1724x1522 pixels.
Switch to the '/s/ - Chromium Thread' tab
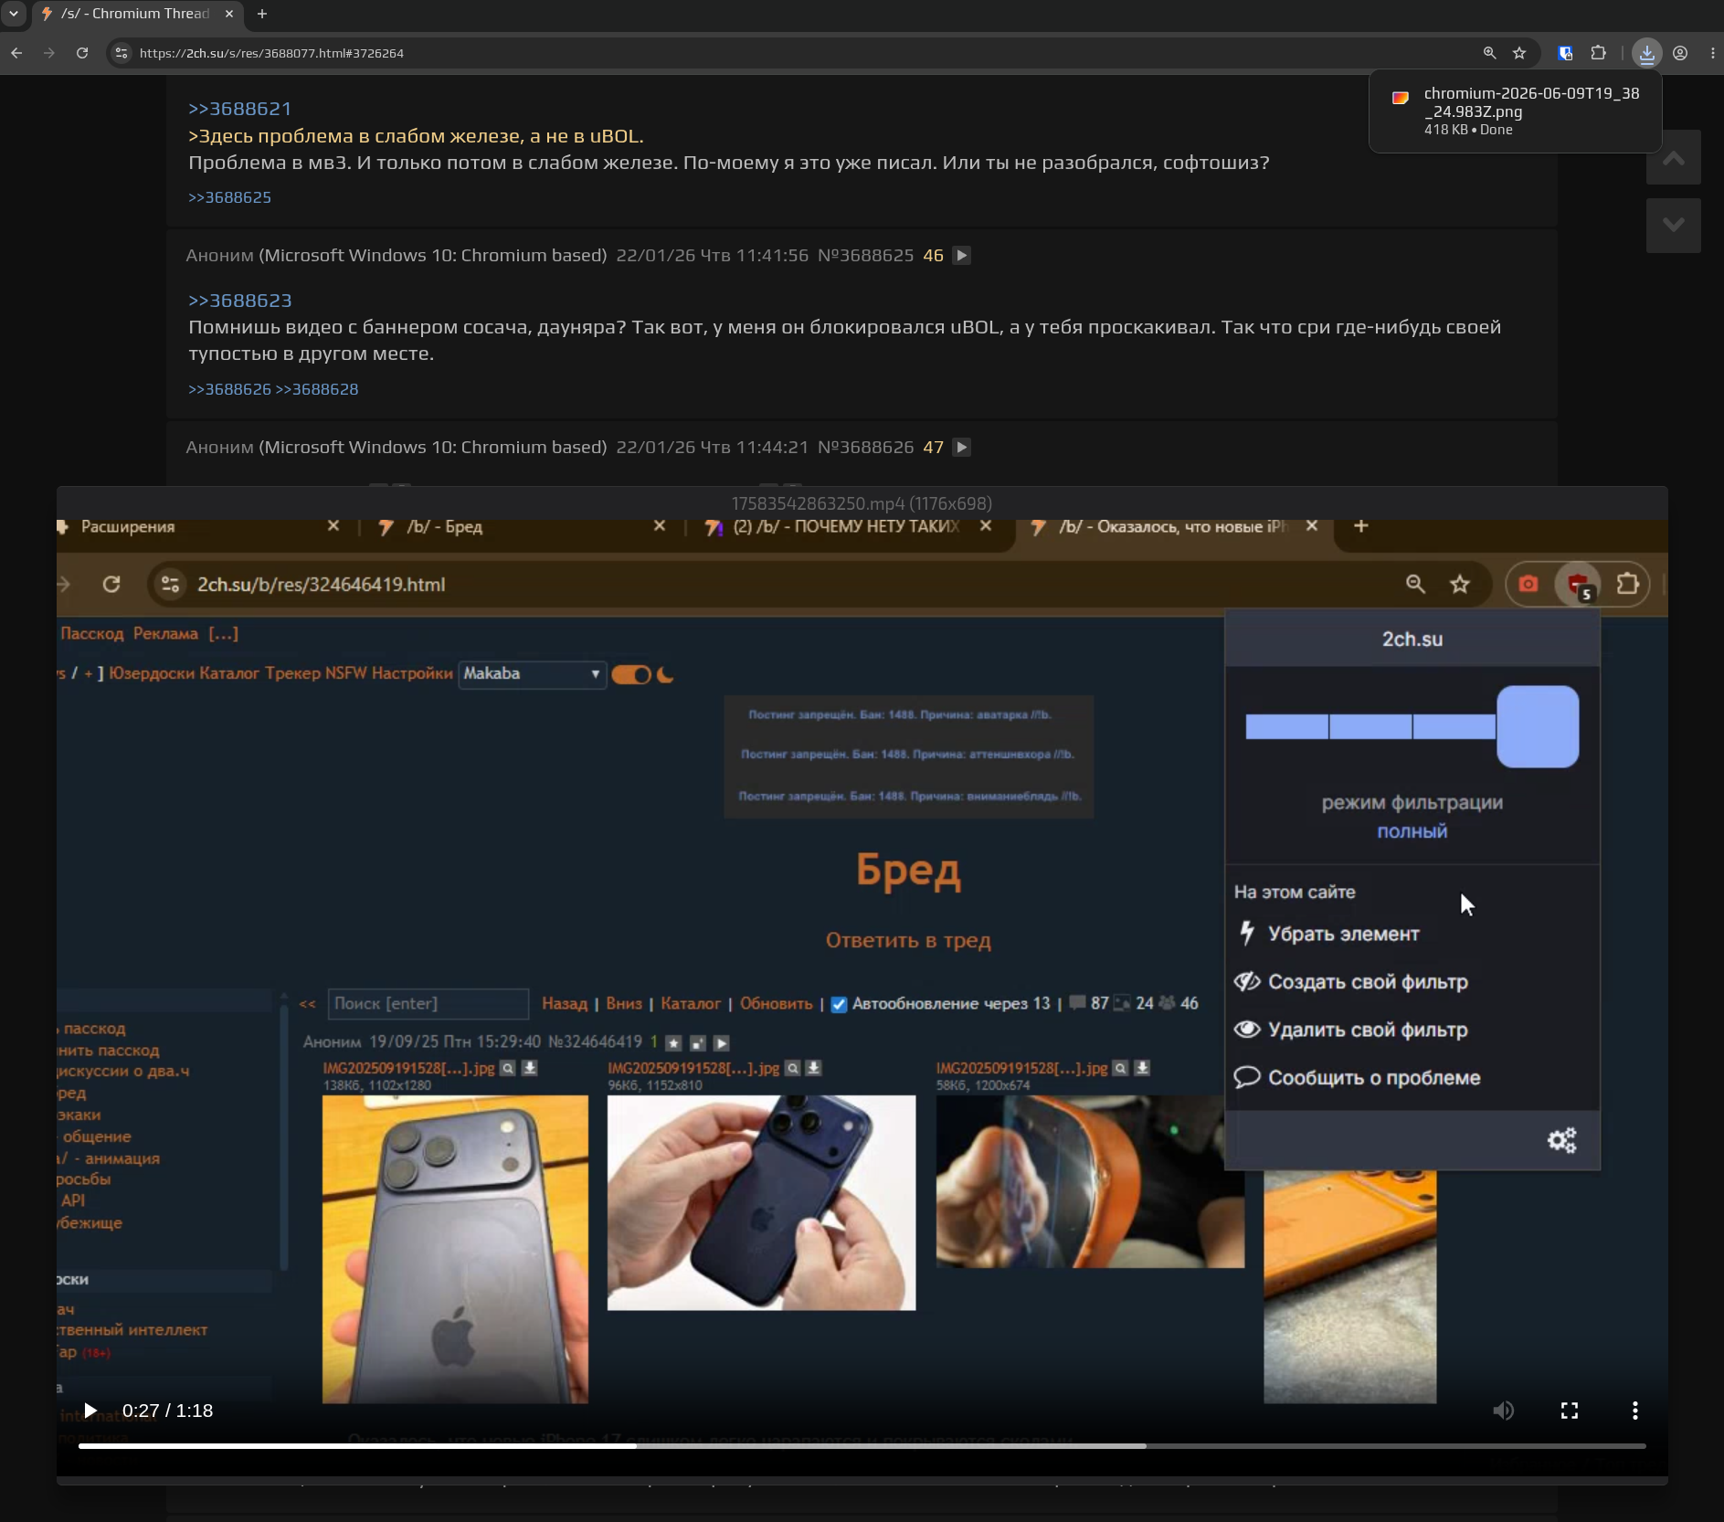pos(135,14)
